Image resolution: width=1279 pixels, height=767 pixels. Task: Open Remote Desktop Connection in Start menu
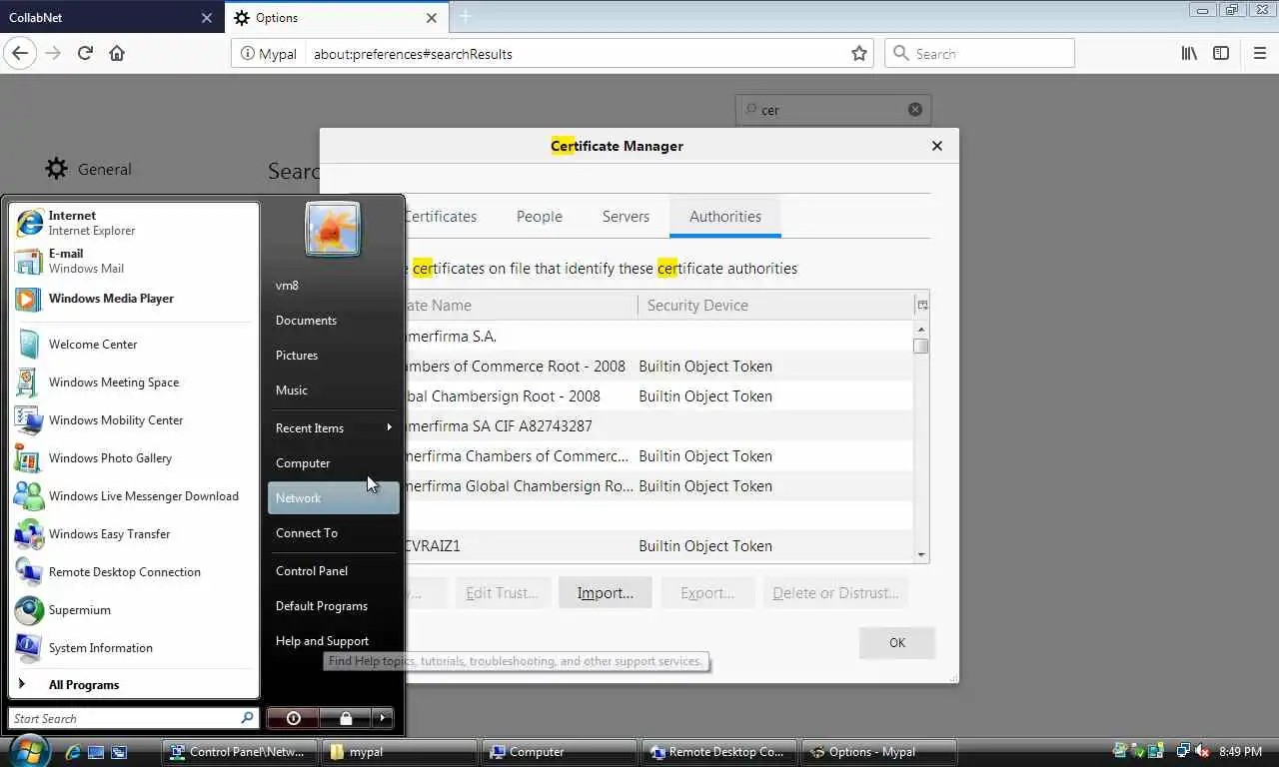(134, 571)
